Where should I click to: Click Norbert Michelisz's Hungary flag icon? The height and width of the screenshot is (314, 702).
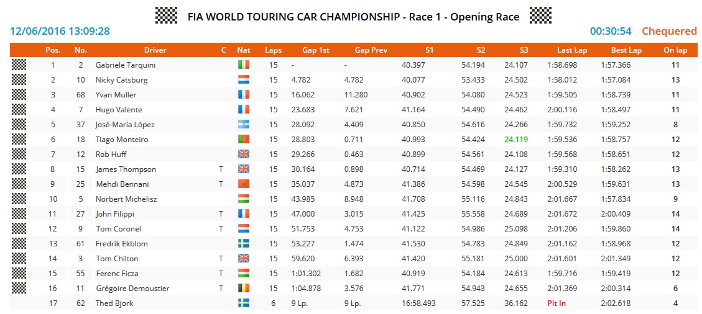click(243, 199)
